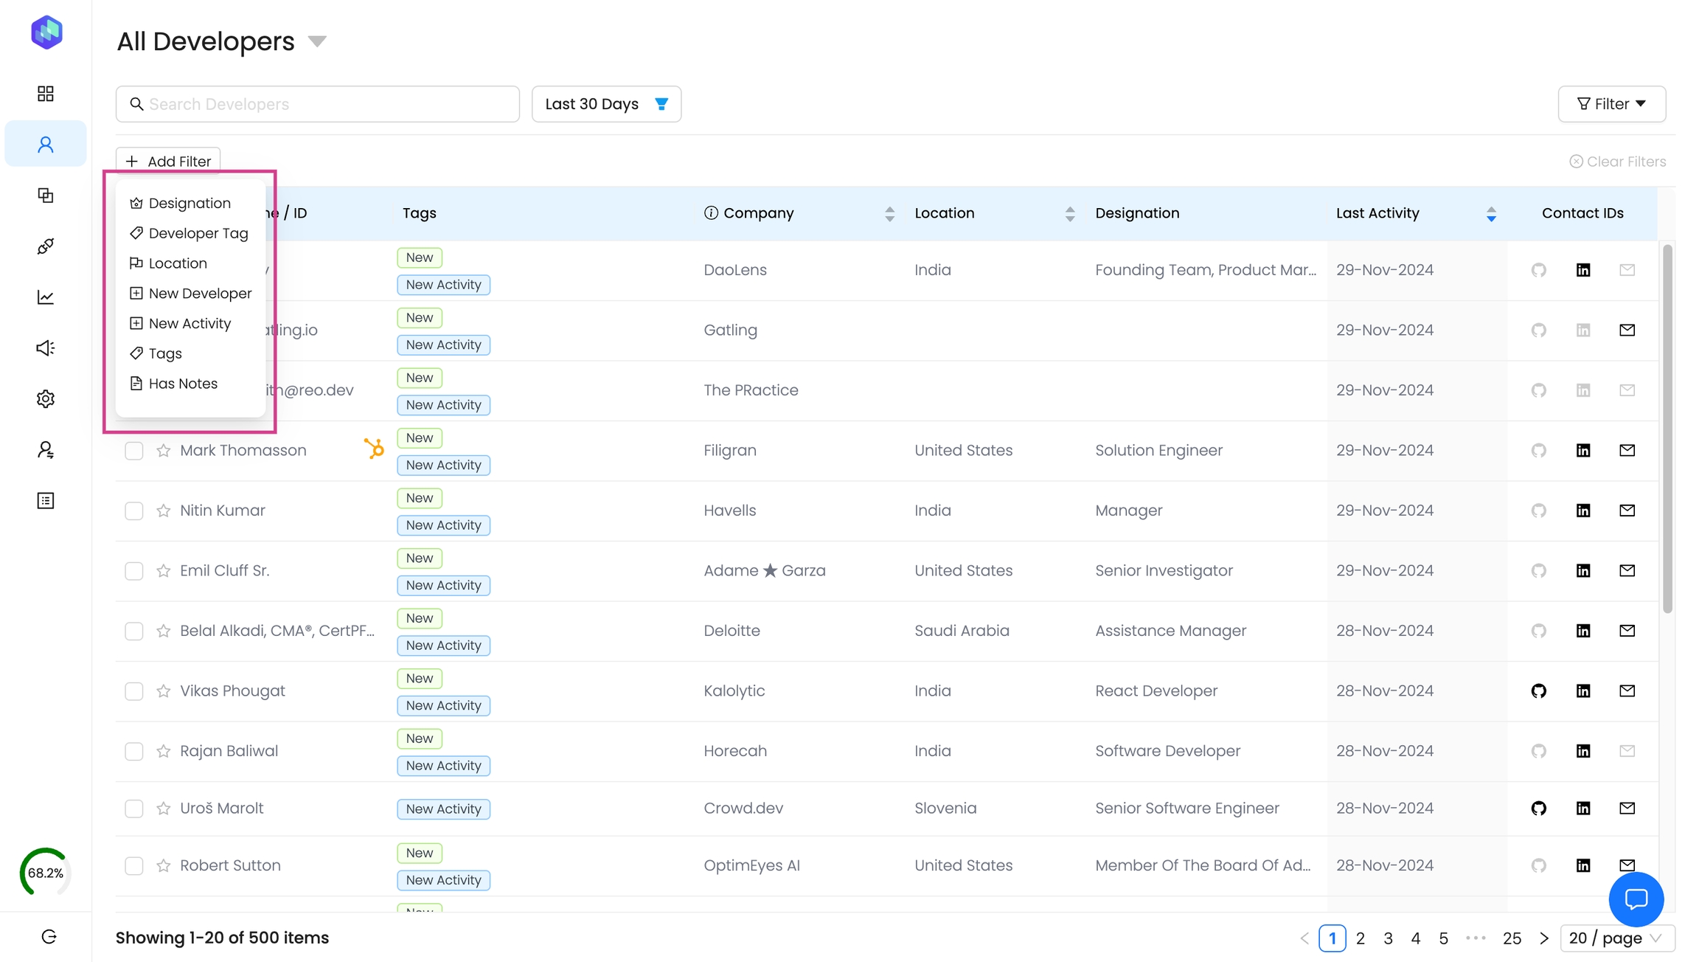Click the chat support bubble icon

[1636, 899]
